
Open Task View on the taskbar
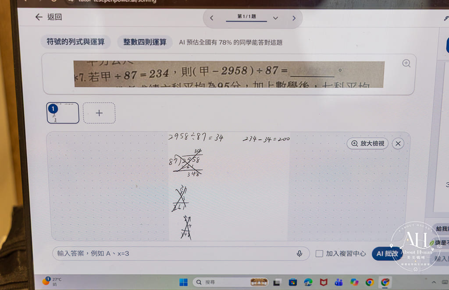[x=277, y=283]
